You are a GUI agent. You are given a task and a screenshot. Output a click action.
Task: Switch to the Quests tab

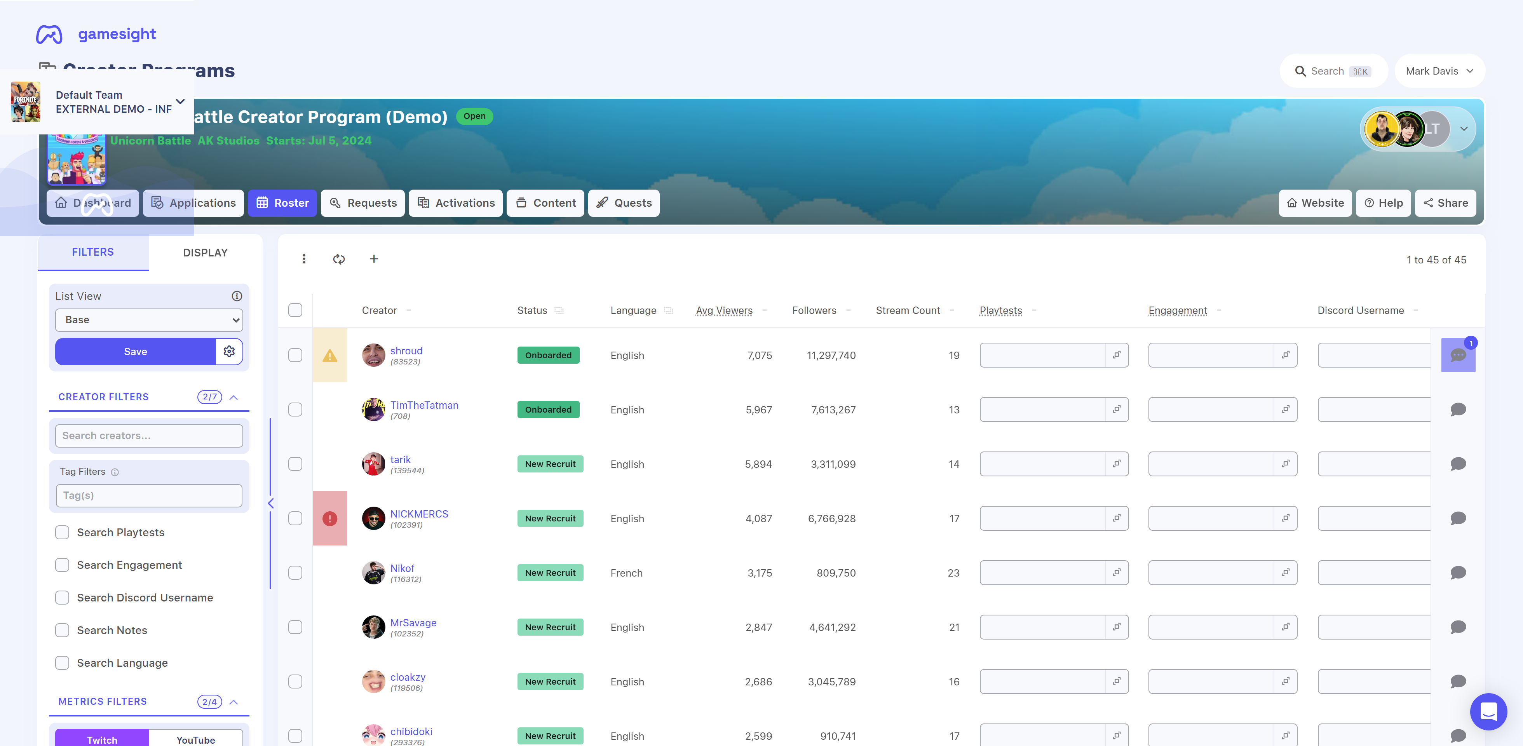coord(624,203)
